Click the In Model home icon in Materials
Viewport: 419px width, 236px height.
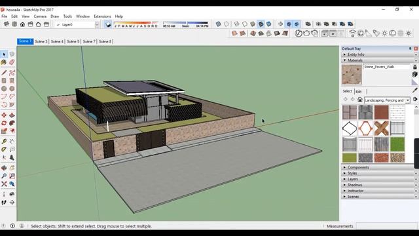pyautogui.click(x=360, y=100)
